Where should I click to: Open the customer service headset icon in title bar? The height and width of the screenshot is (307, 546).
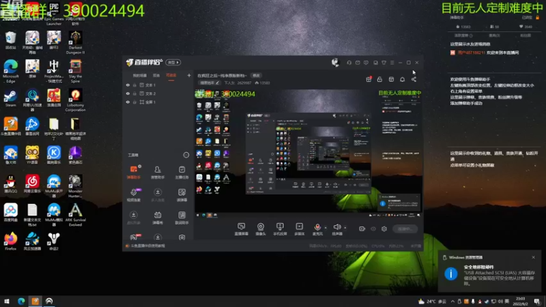(x=349, y=63)
